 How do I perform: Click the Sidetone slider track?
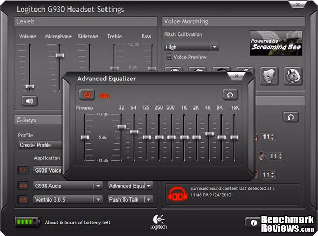click(89, 58)
